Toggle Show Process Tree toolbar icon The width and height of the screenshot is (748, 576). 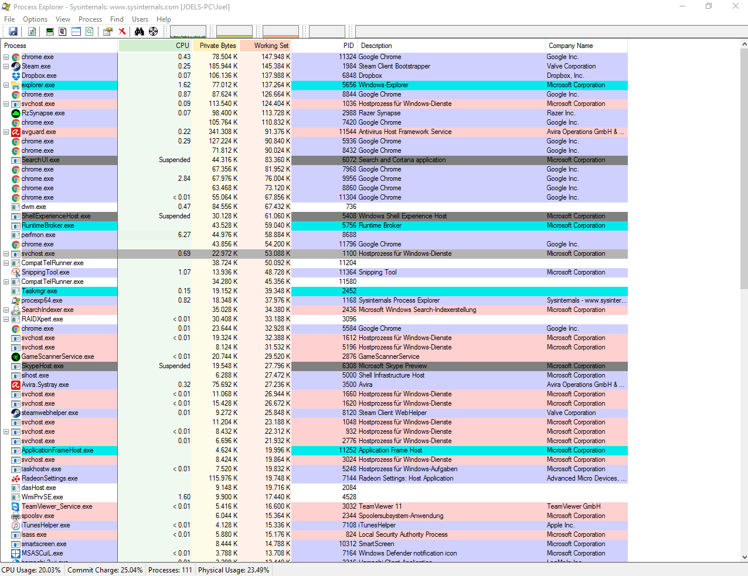(63, 32)
